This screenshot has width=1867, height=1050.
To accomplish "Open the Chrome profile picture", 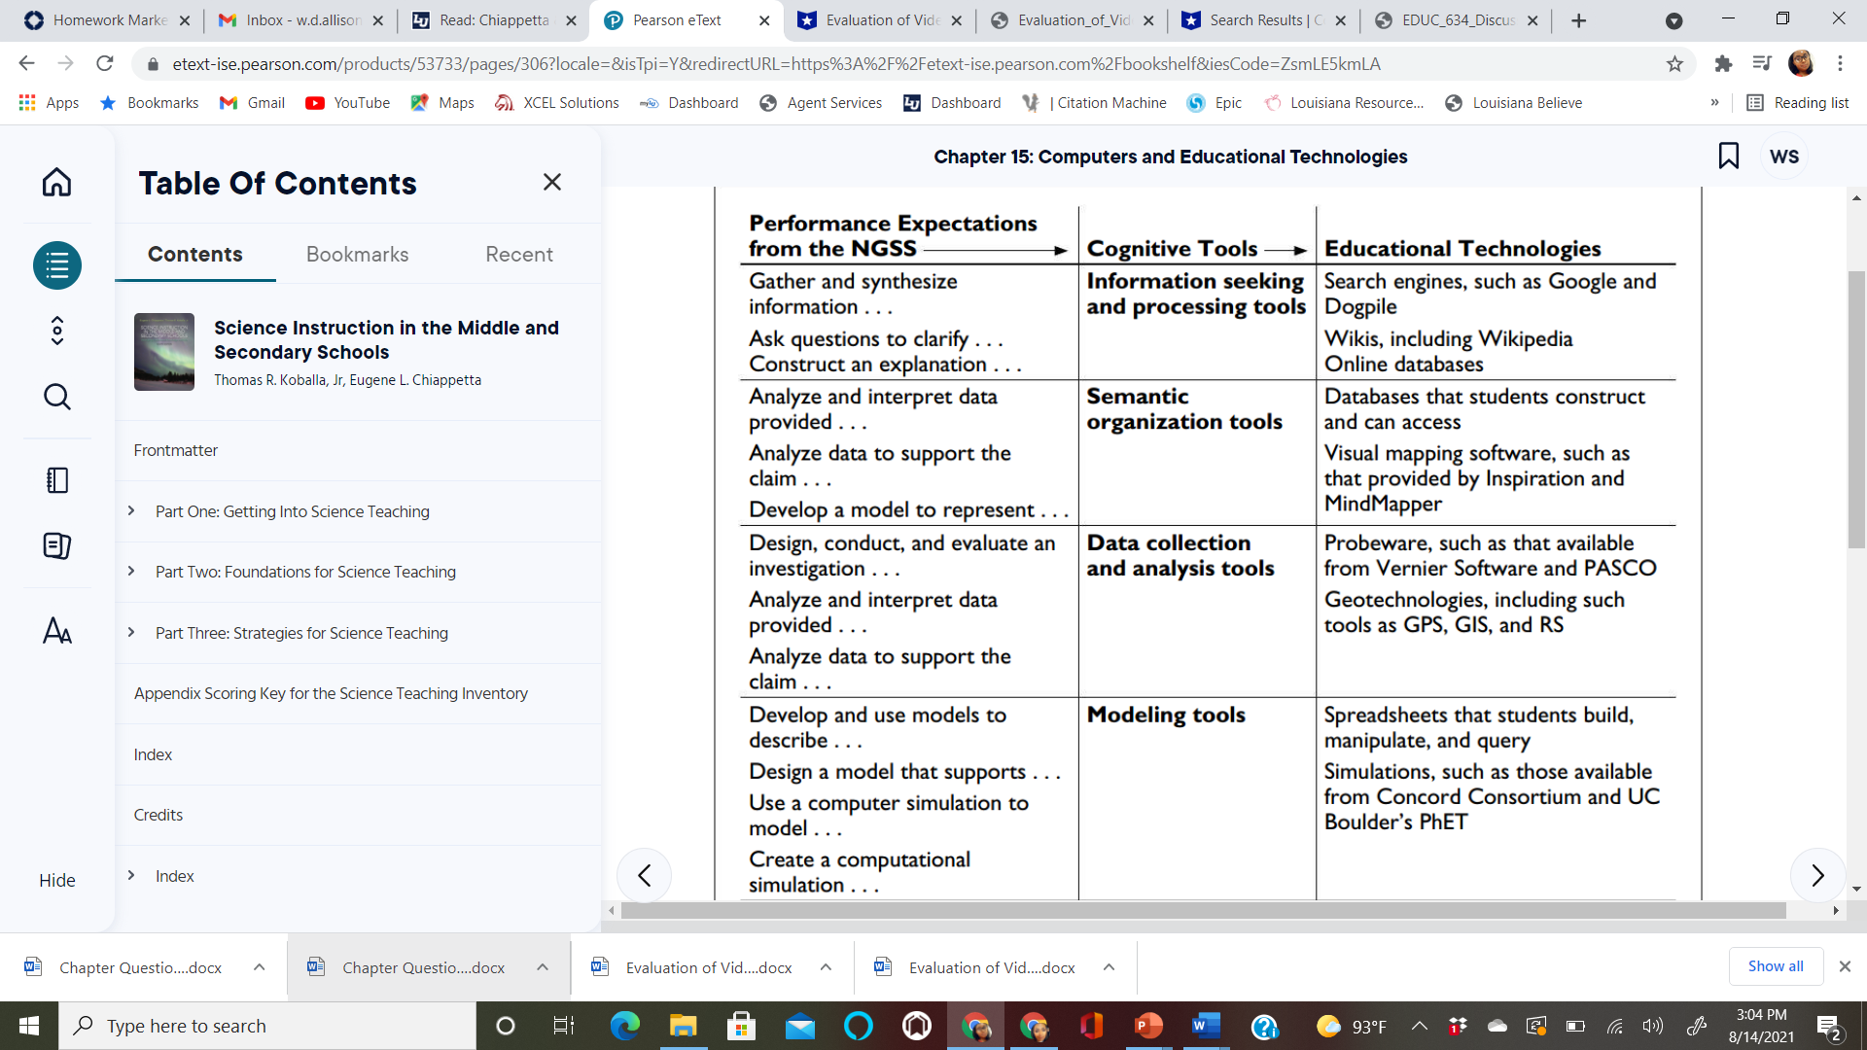I will pos(1801,64).
